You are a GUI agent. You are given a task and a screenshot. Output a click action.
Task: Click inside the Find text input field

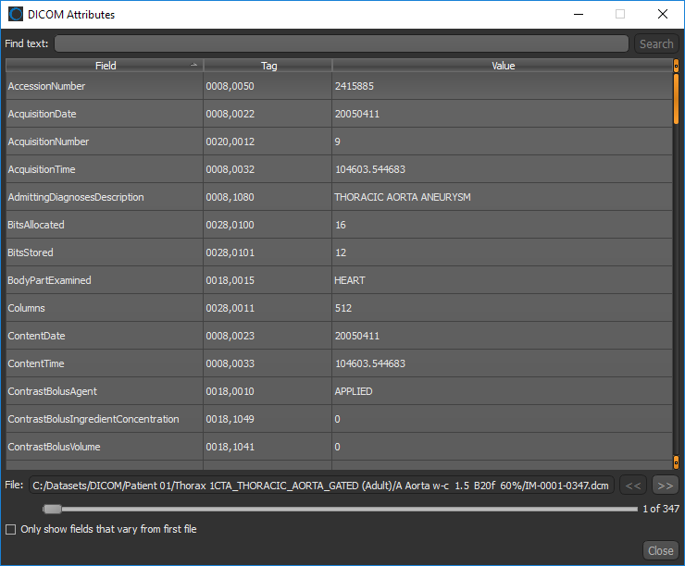341,43
